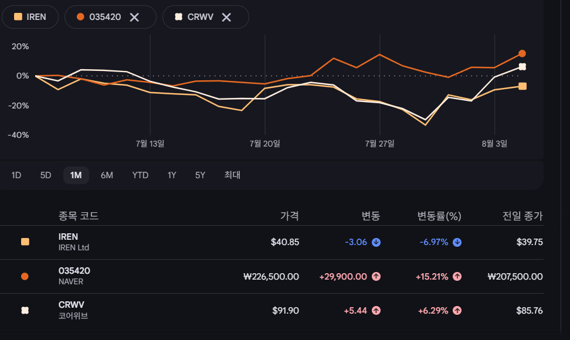Switch the chart to 5D range
Image resolution: width=570 pixels, height=340 pixels.
pyautogui.click(x=45, y=175)
